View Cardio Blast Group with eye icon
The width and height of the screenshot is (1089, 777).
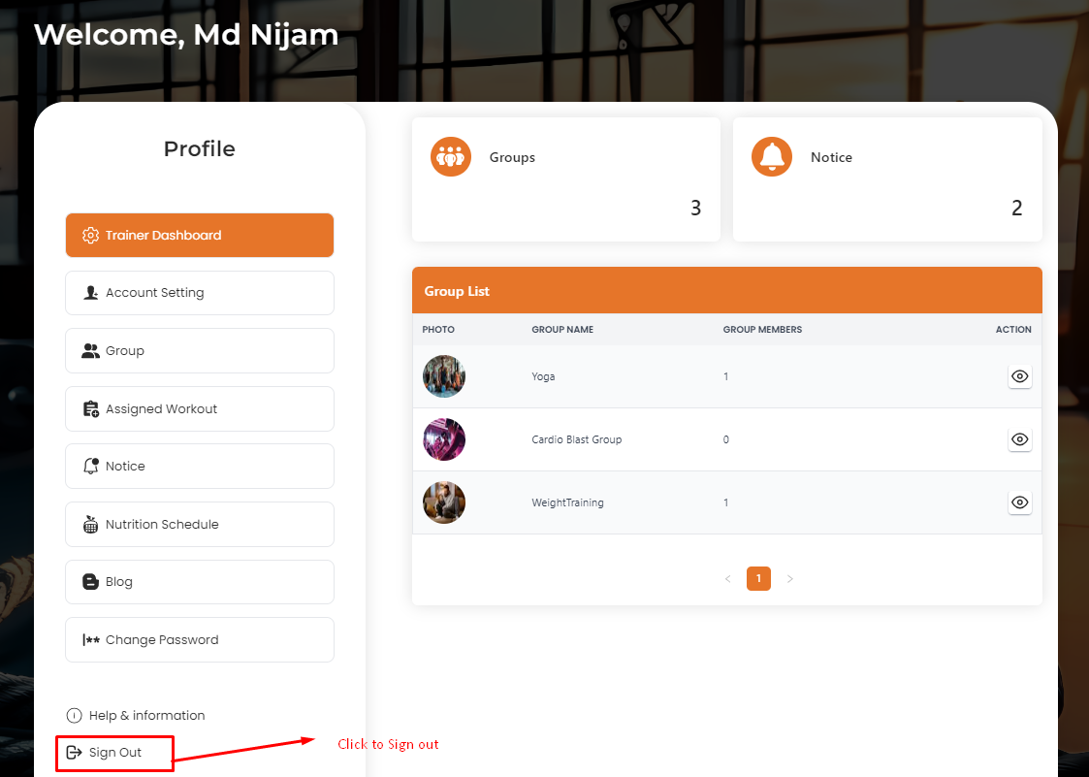coord(1019,439)
